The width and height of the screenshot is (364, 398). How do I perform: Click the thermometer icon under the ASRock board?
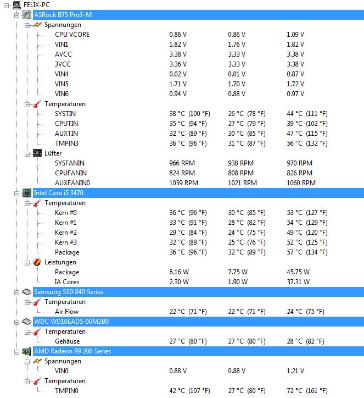point(37,104)
